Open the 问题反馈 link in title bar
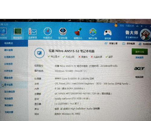The width and height of the screenshot is (151, 121). (x=130, y=26)
